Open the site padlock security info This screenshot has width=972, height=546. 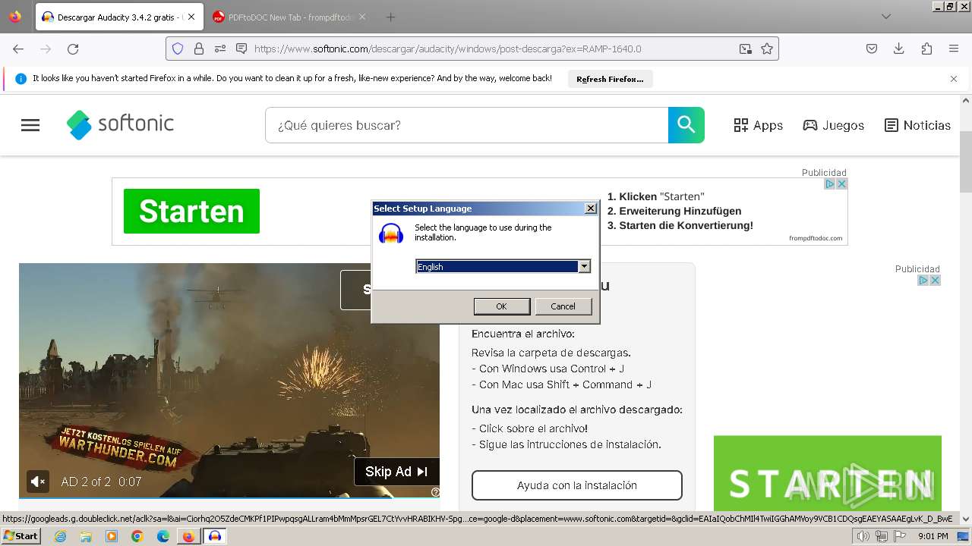point(199,49)
